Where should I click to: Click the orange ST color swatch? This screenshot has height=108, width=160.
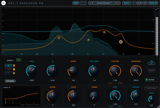pos(14,65)
